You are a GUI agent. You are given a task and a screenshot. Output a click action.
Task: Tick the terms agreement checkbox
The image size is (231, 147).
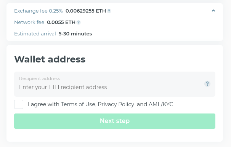(19, 104)
